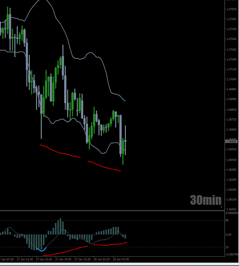Click price axis label 1.37040
The image size is (239, 266).
click(x=231, y=79)
